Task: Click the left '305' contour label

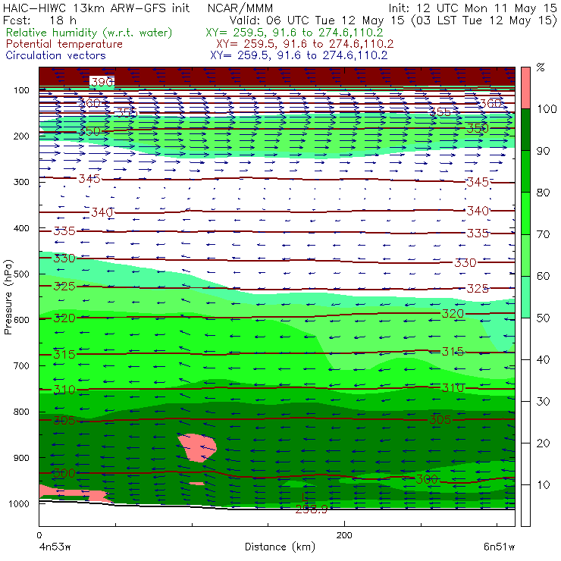Action: coord(64,420)
